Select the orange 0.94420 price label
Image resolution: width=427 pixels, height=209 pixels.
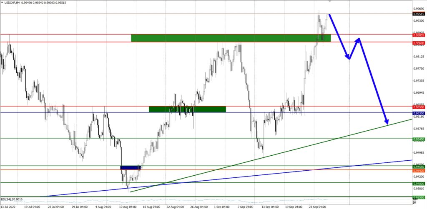pos(418,170)
